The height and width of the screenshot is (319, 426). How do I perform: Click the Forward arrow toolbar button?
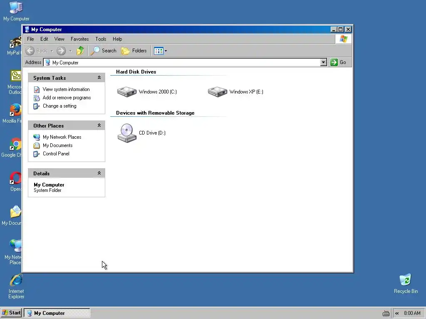pyautogui.click(x=62, y=51)
